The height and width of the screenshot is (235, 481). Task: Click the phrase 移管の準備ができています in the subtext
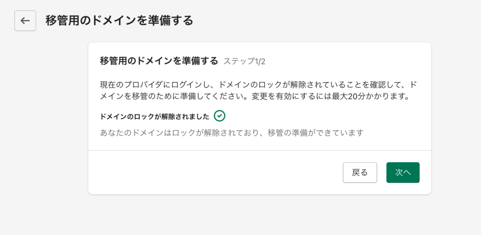click(x=316, y=133)
